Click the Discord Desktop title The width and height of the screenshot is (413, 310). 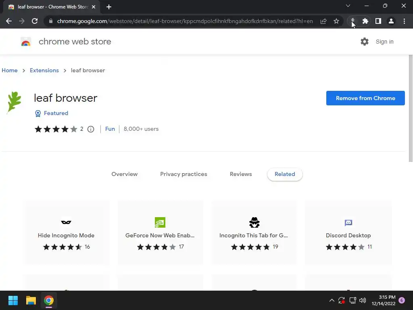348,235
